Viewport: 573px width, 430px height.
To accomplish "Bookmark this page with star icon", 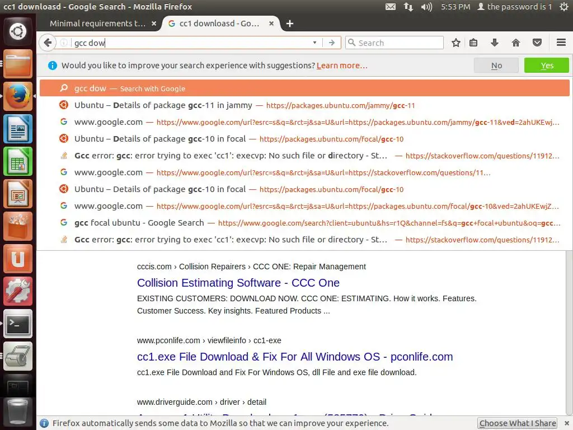I will click(455, 43).
